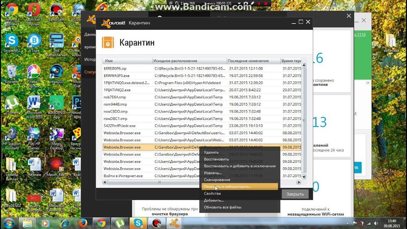Select the 1PIJATVNQ2.exe quarantine row
The height and width of the screenshot is (229, 407).
pos(202,90)
